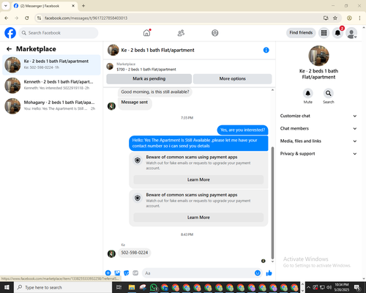The image size is (366, 293).
Task: Open the Chrome profile icon
Action: (349, 18)
